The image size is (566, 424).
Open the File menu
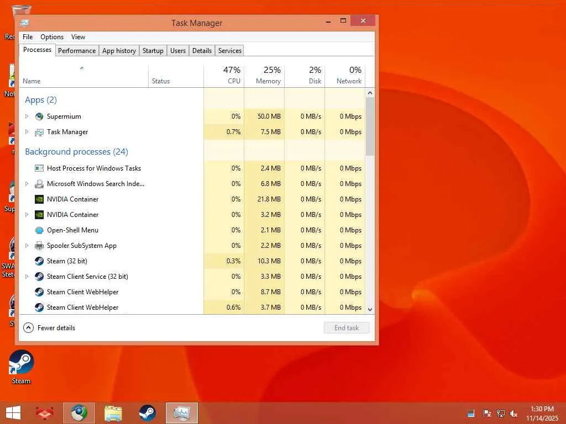coord(28,37)
